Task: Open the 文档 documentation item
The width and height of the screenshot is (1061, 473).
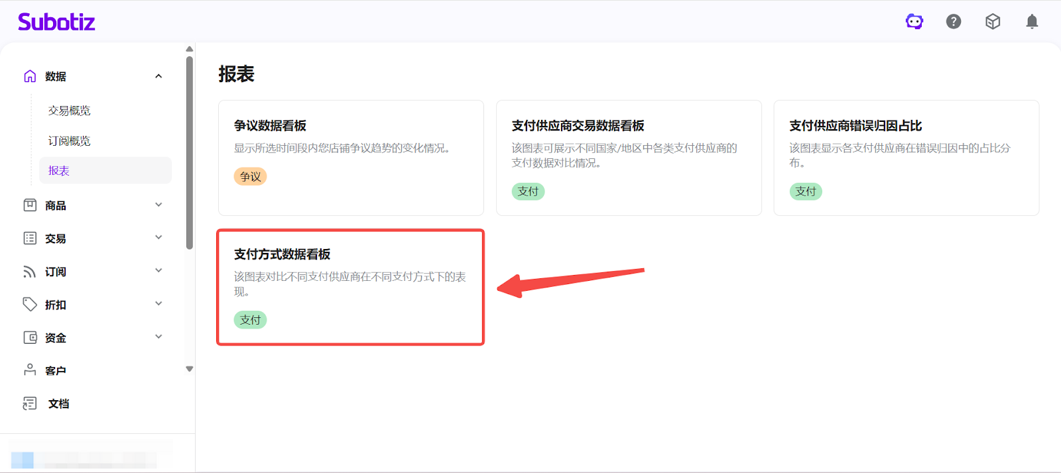Action: 58,403
